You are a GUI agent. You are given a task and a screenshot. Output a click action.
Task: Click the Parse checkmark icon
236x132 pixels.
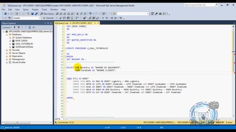tap(60, 18)
